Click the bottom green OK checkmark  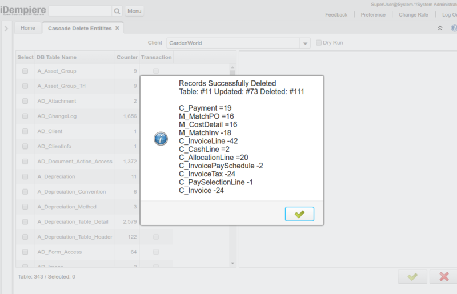tap(412, 277)
